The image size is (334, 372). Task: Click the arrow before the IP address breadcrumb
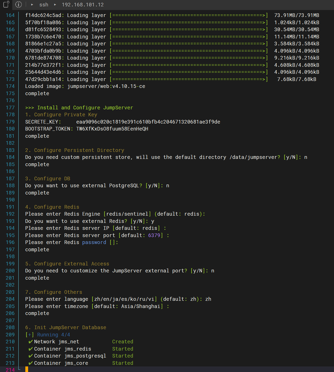point(55,5)
